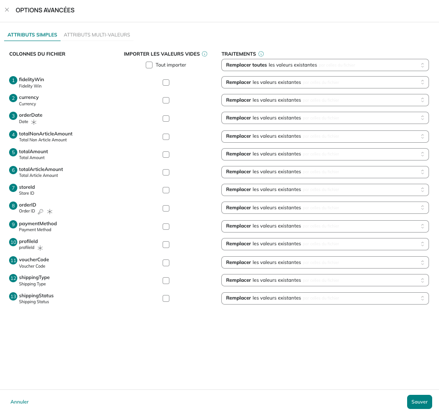The height and width of the screenshot is (414, 439).
Task: Click the voucherCode column name
Action: (34, 259)
